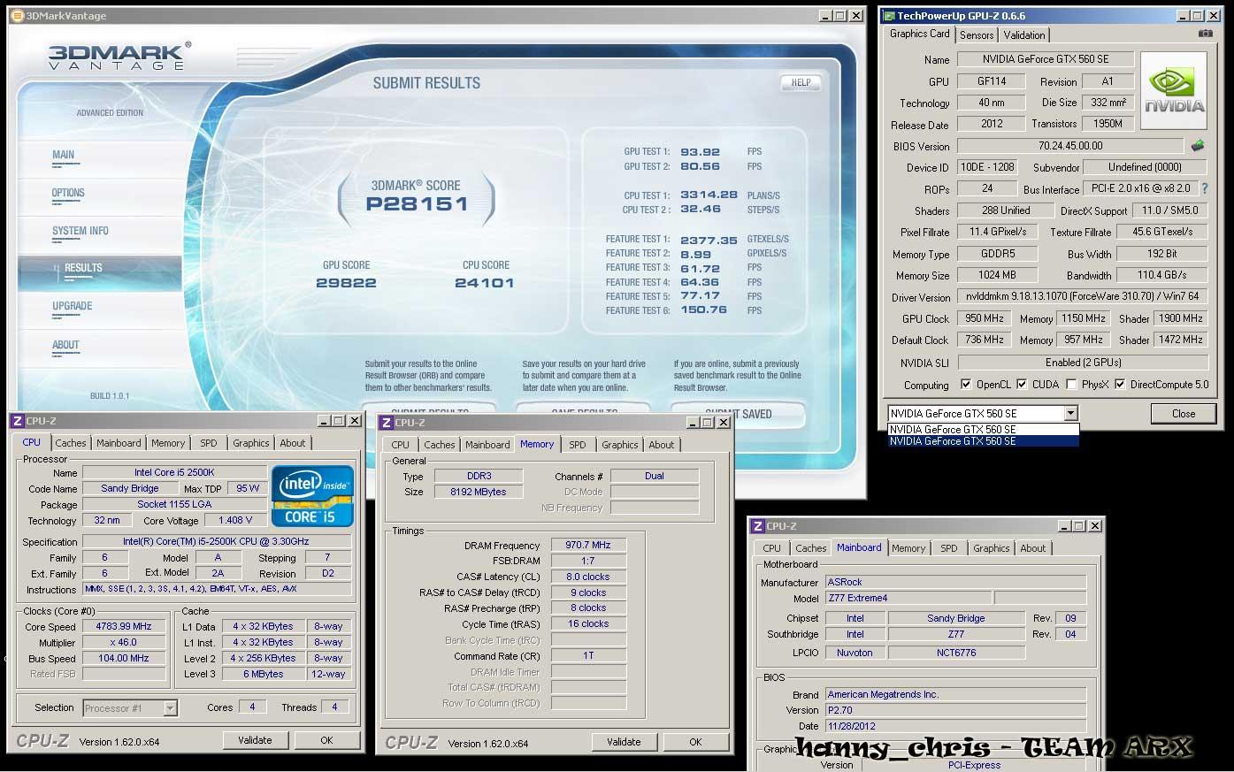The image size is (1234, 772).
Task: Open Graphics tab in CPU-Z Mainboard window
Action: point(992,548)
